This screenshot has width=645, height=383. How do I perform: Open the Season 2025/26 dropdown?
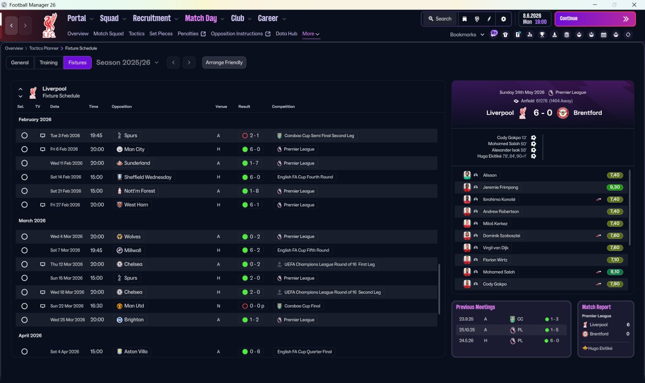[x=127, y=62]
